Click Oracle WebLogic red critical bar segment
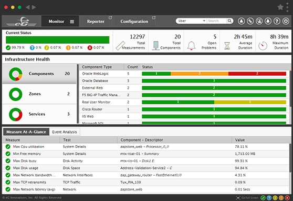 point(257,74)
